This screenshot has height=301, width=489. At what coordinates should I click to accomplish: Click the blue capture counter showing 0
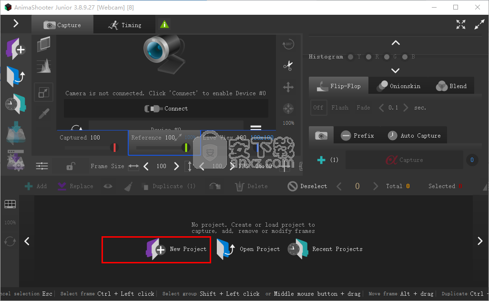pyautogui.click(x=472, y=160)
